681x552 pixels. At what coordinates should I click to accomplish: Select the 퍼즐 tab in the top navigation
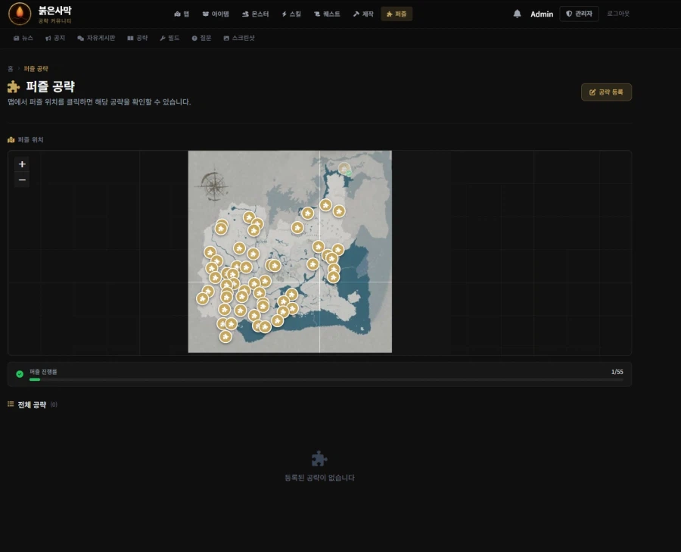point(396,14)
